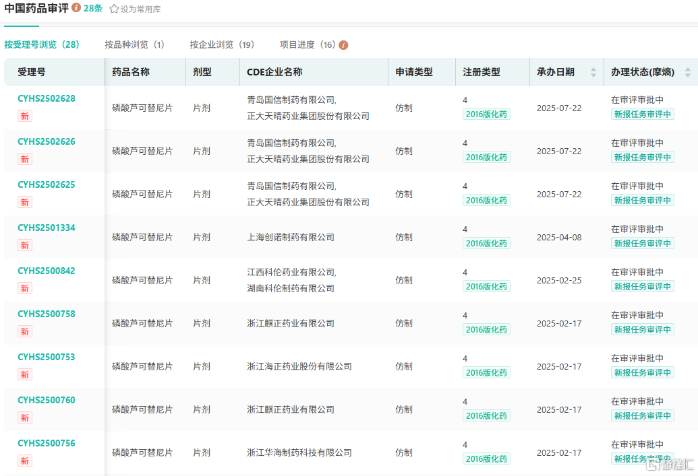This screenshot has width=698, height=476.
Task: Click 设为常用库 text link
Action: coord(141,9)
